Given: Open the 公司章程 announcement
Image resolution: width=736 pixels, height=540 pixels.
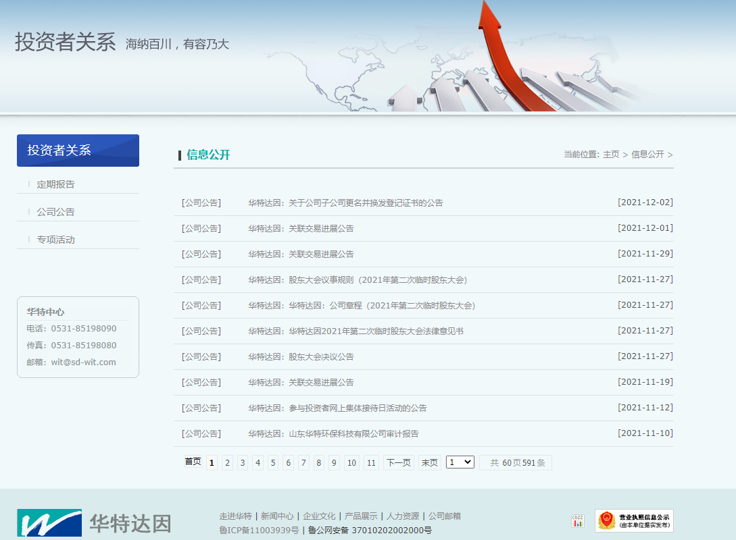Looking at the screenshot, I should [x=362, y=306].
